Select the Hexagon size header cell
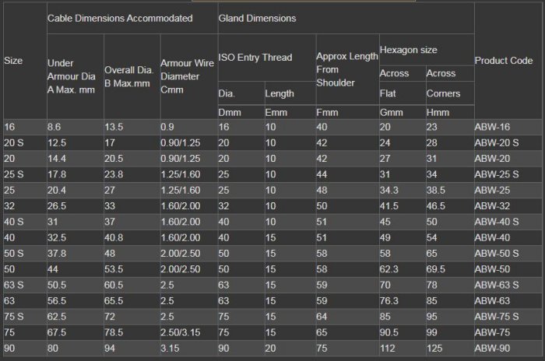Image resolution: width=545 pixels, height=361 pixels. (408, 50)
